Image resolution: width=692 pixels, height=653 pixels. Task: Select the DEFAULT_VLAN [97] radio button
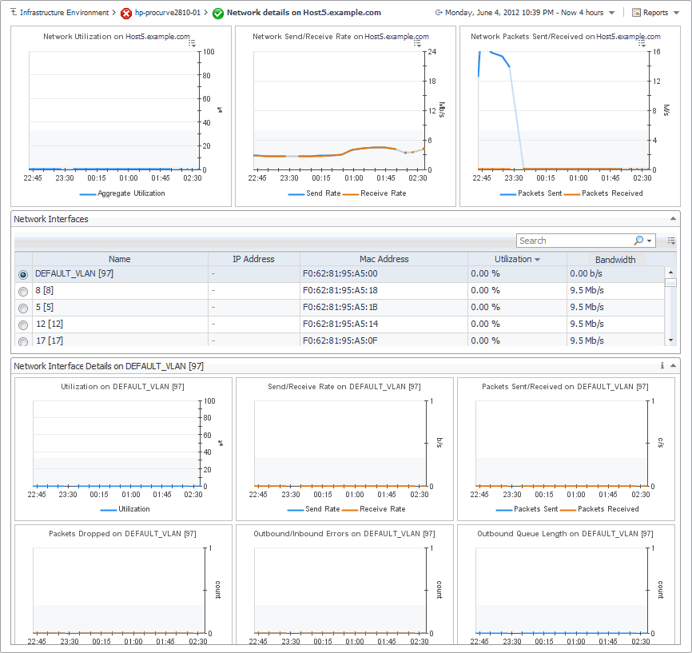pos(23,275)
